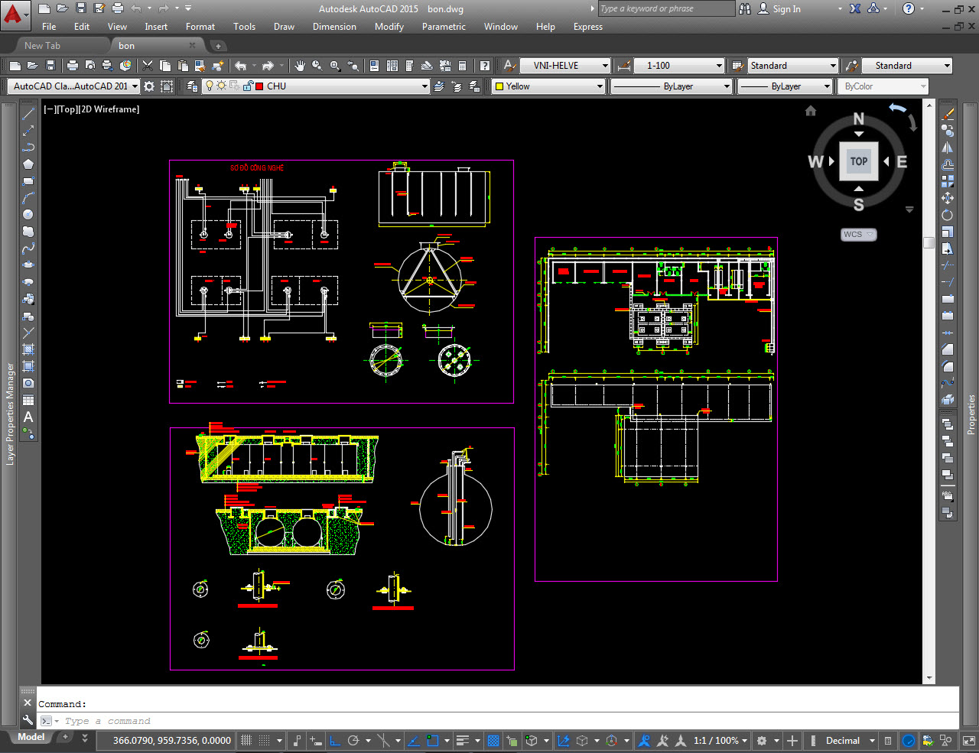979x753 pixels.
Task: Open the Decimal units dropdown
Action: pyautogui.click(x=849, y=740)
